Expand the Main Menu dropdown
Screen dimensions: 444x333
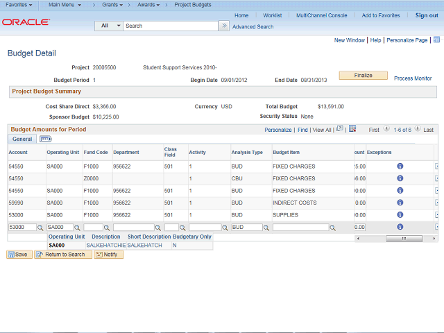click(x=65, y=5)
